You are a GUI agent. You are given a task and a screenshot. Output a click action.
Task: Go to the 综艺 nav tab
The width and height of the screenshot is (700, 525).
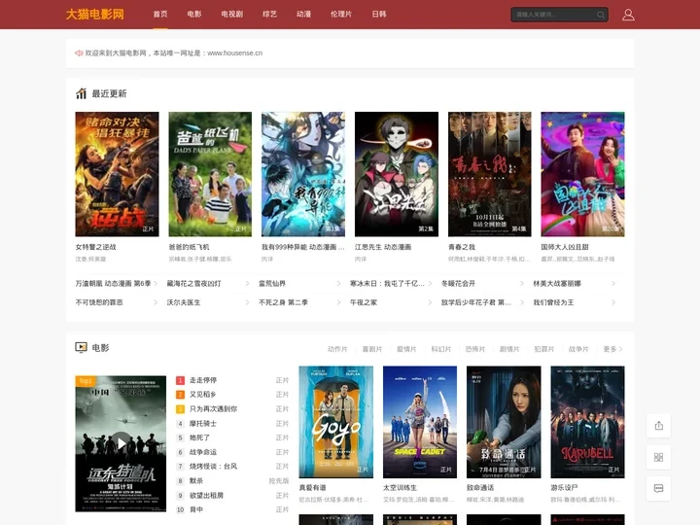(x=269, y=15)
